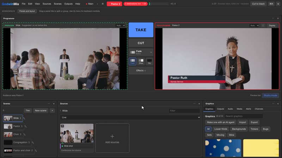
Task: Create a New scene
Action: [41, 111]
